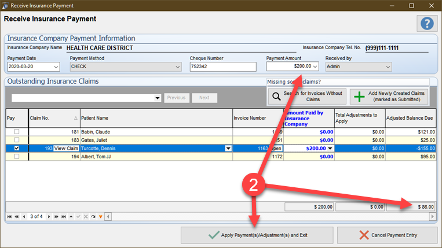442x248 pixels.
Task: Jump to first record in navigator
Action: coord(9,217)
